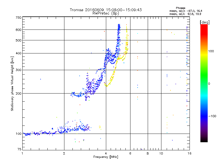Click the '300' y-axis tick label

pyautogui.click(x=19, y=70)
